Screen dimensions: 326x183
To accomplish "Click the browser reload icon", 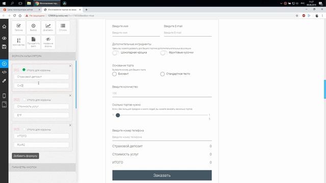I will click(x=15, y=16).
